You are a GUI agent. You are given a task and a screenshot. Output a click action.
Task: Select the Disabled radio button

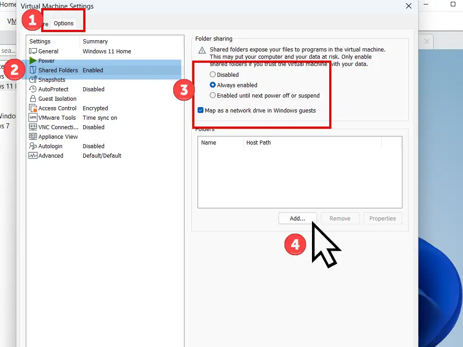click(x=213, y=75)
